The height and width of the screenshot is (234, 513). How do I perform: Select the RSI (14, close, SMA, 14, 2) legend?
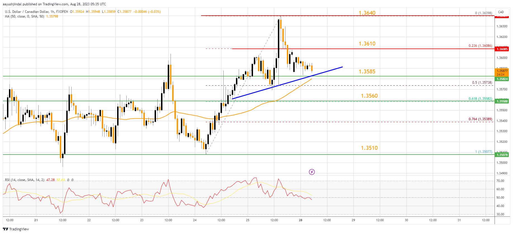[25, 180]
